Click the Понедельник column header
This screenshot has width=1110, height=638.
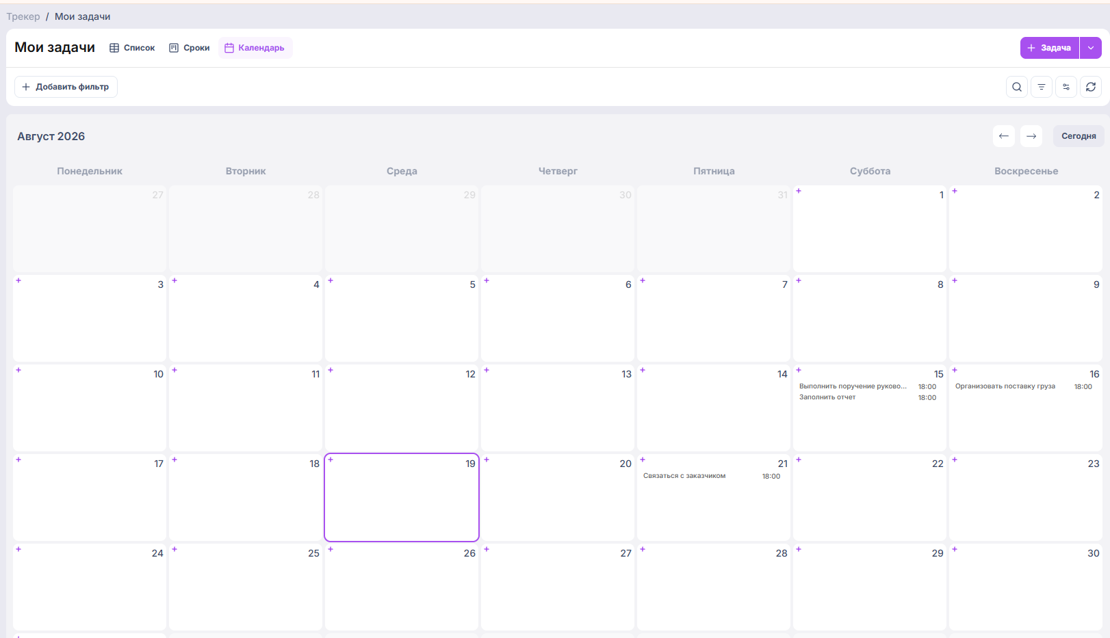(90, 171)
